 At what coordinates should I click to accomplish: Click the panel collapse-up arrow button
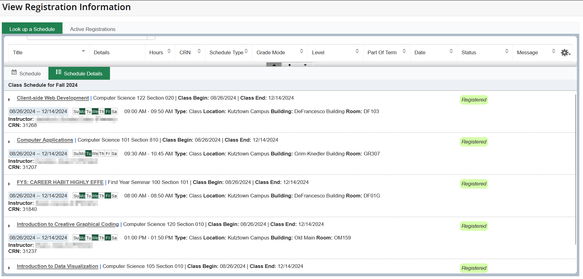(274, 65)
